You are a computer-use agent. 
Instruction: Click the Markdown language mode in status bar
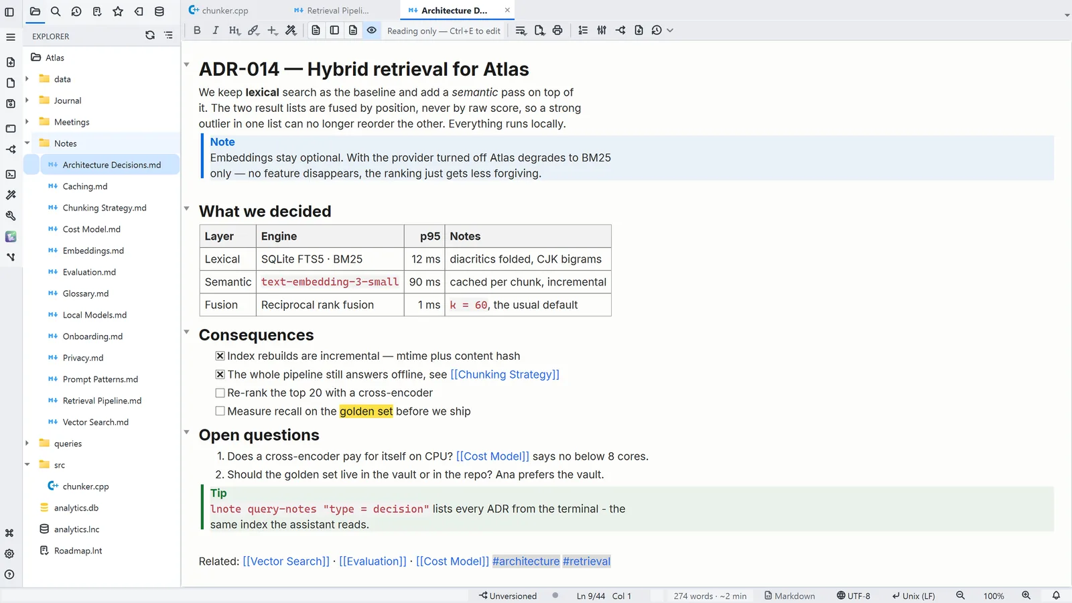coord(790,596)
